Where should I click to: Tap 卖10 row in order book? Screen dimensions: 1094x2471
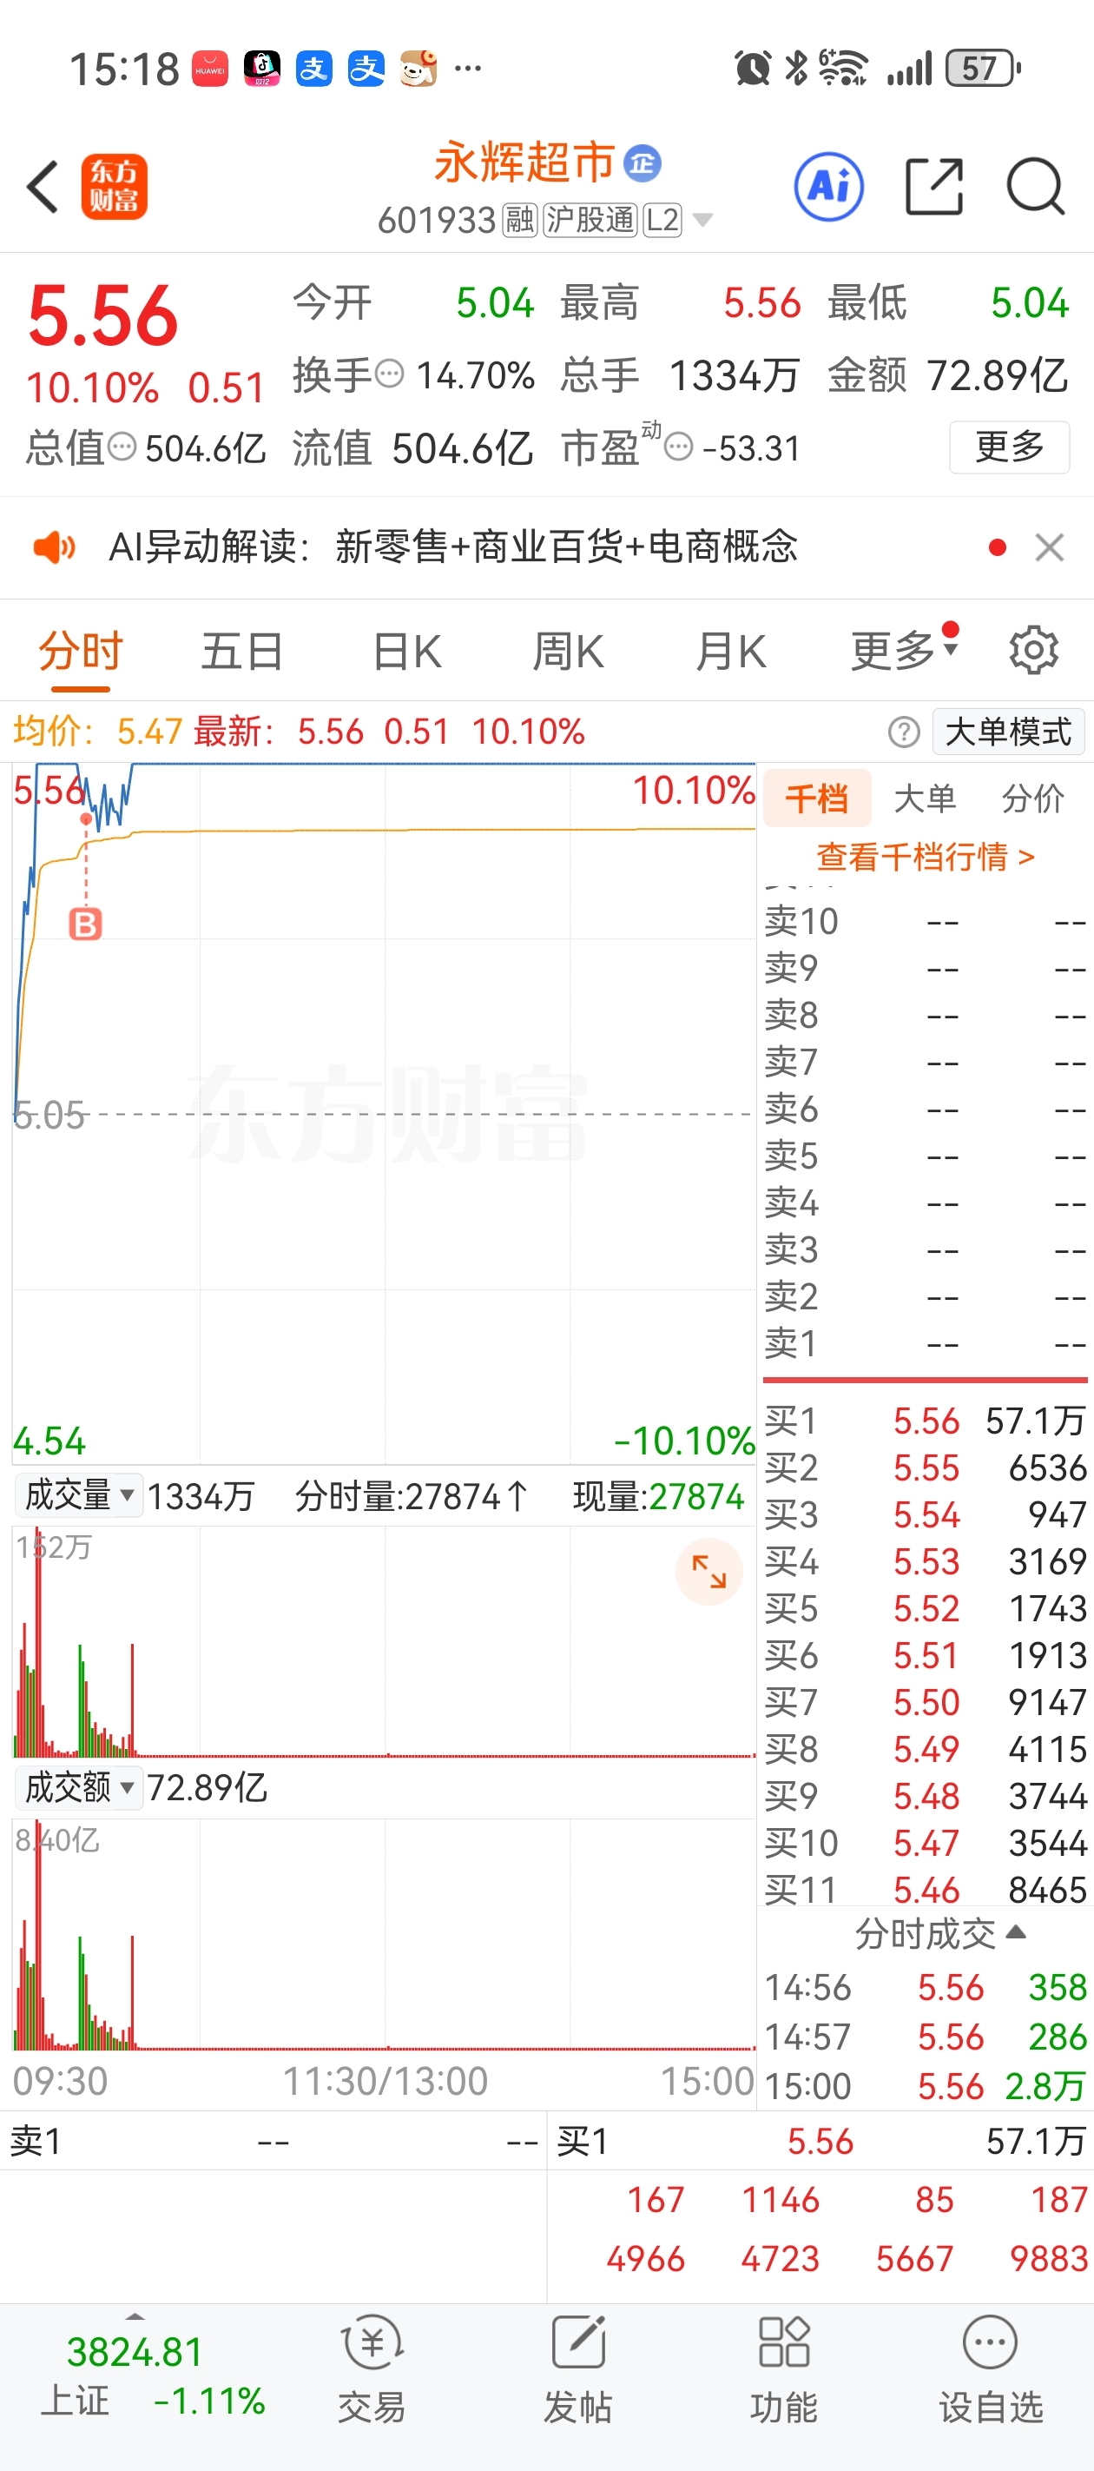tap(925, 921)
